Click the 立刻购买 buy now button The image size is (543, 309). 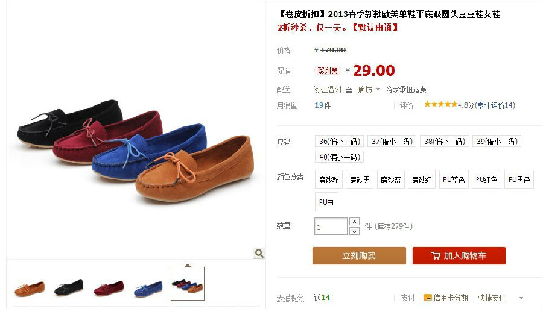click(x=359, y=256)
